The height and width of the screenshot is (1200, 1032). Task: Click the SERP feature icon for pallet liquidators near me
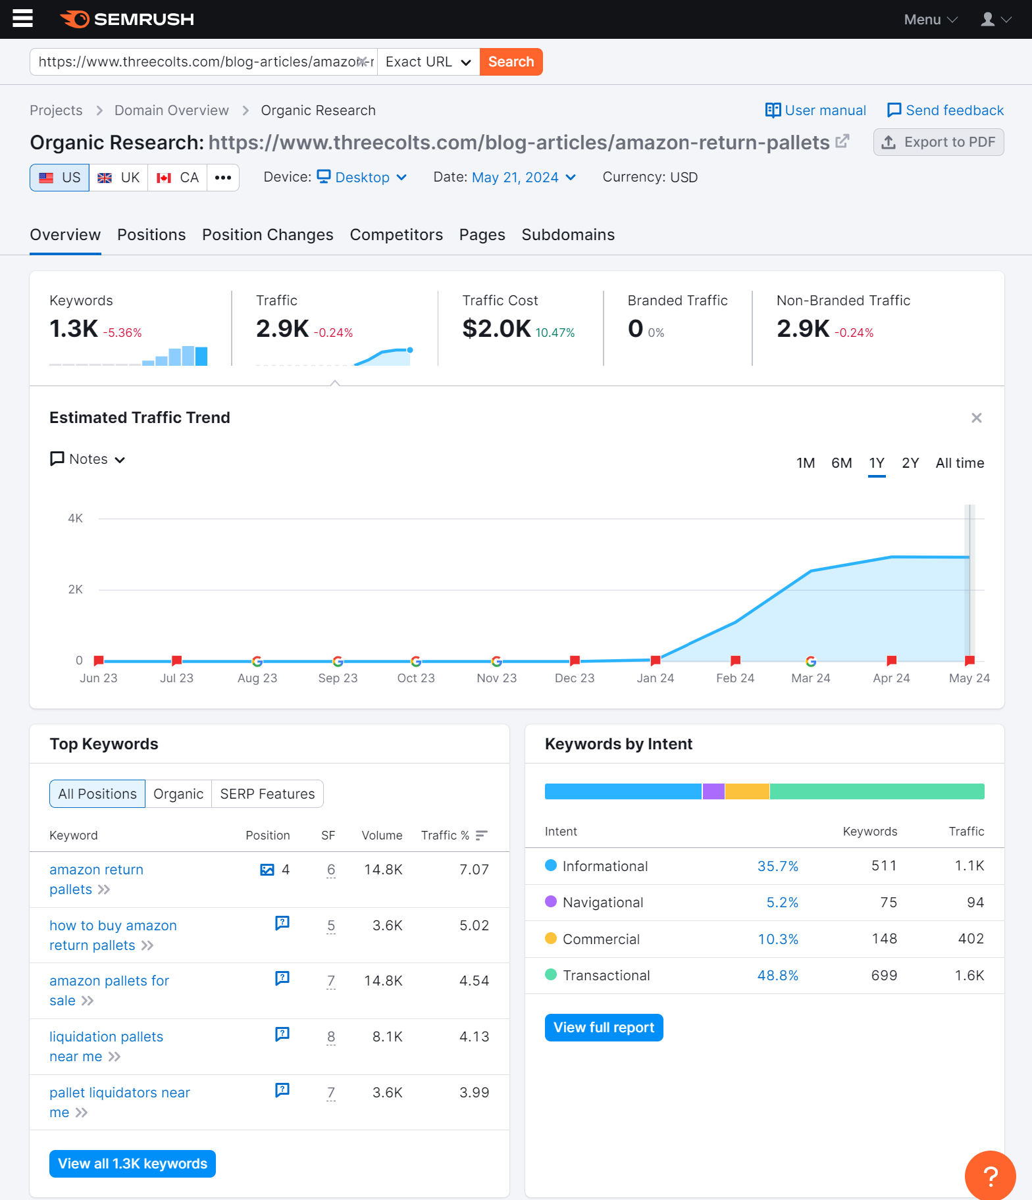(282, 1090)
